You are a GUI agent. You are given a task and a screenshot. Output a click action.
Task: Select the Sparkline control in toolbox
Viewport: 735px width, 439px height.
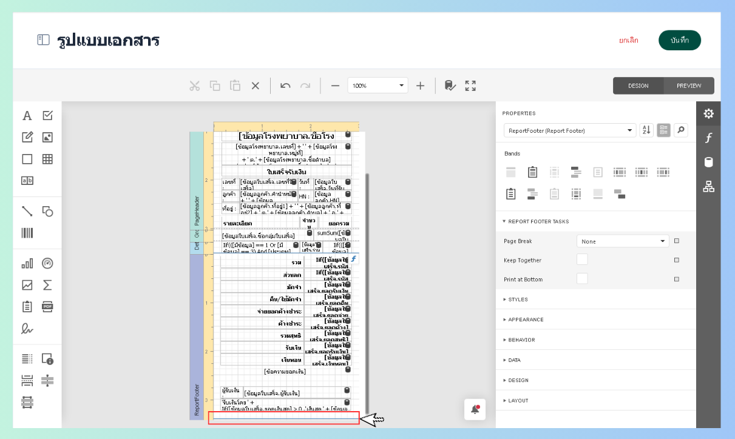pos(27,285)
